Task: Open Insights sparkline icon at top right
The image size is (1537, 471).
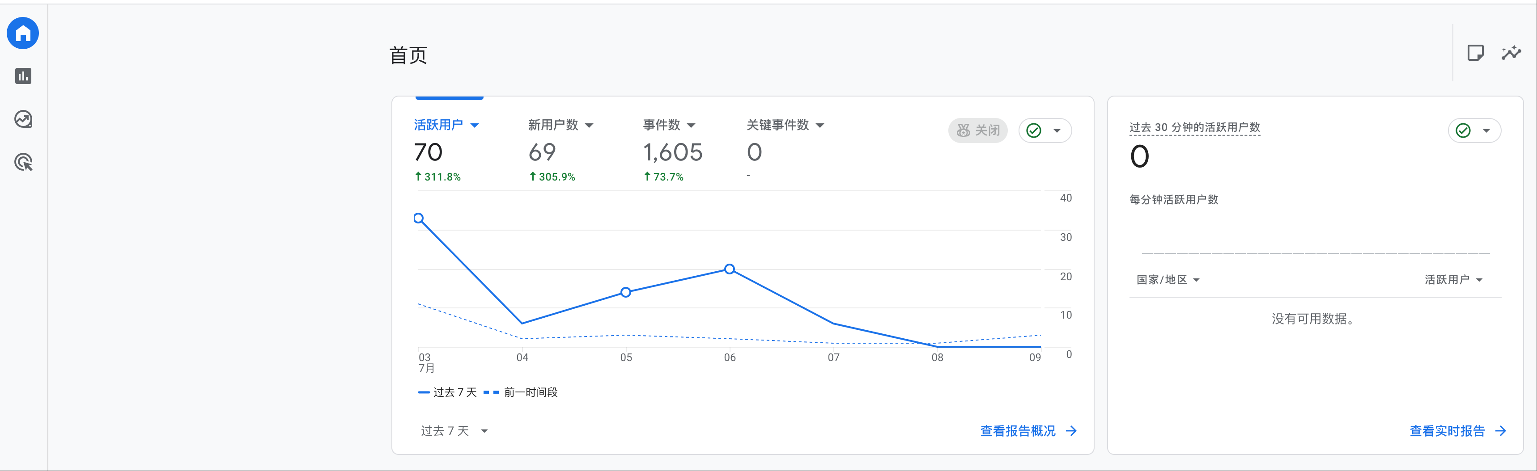Action: point(1512,53)
